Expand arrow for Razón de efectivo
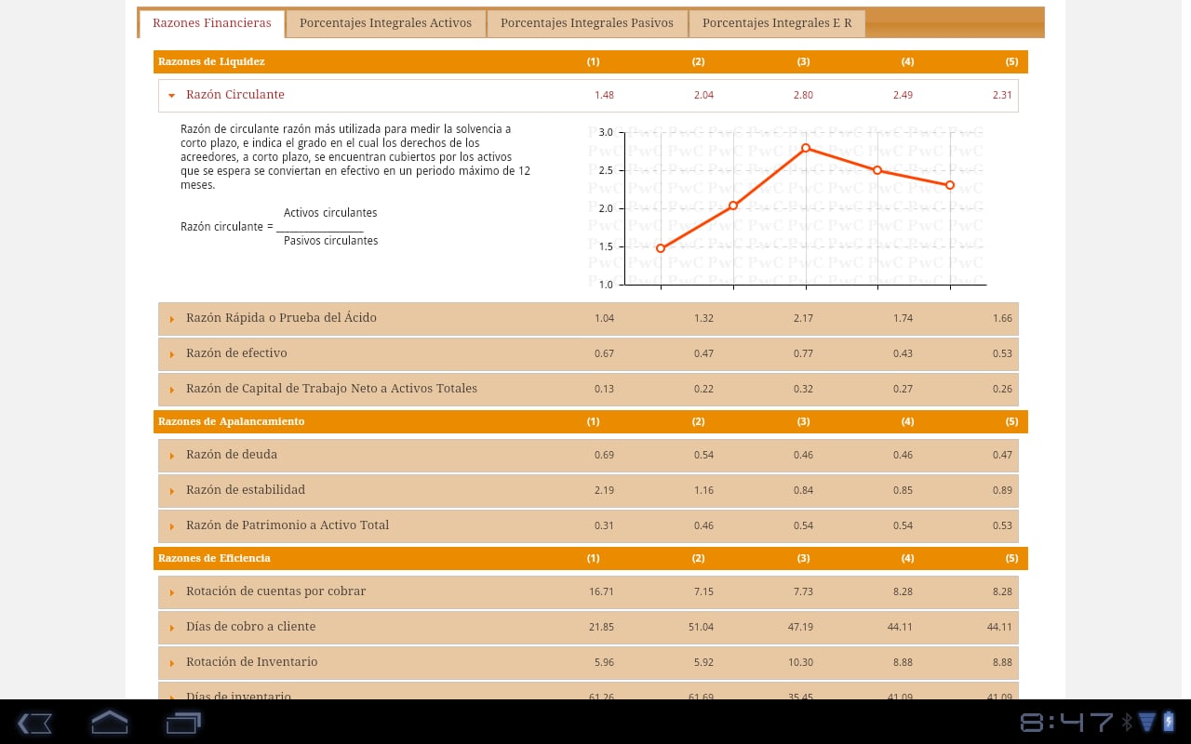The height and width of the screenshot is (744, 1191). (x=172, y=354)
